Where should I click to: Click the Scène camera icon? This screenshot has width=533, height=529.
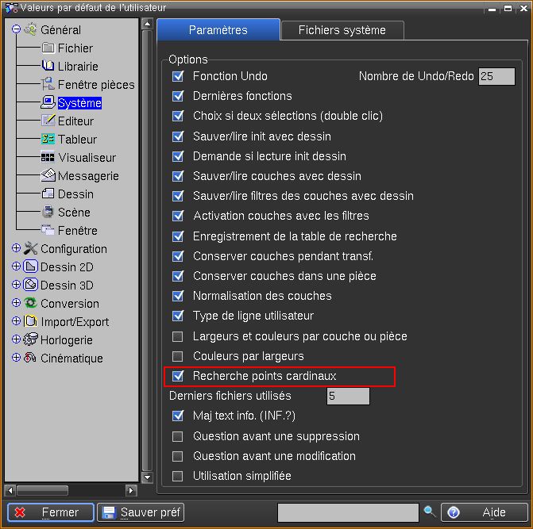click(48, 213)
